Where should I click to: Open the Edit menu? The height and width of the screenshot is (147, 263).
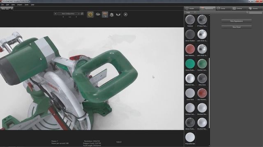[x=7, y=4]
